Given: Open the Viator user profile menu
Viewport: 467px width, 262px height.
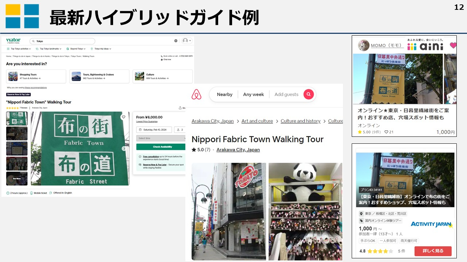Looking at the screenshot, I should coord(187,41).
